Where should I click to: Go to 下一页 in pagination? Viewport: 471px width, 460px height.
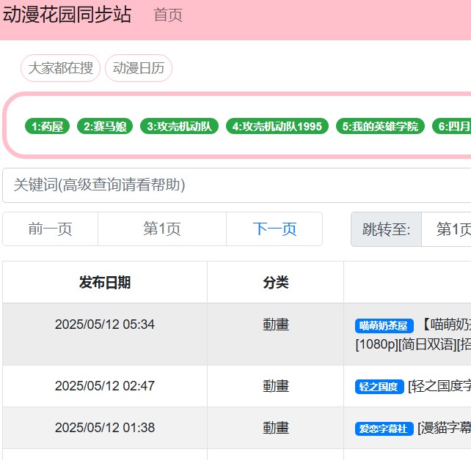(x=274, y=229)
